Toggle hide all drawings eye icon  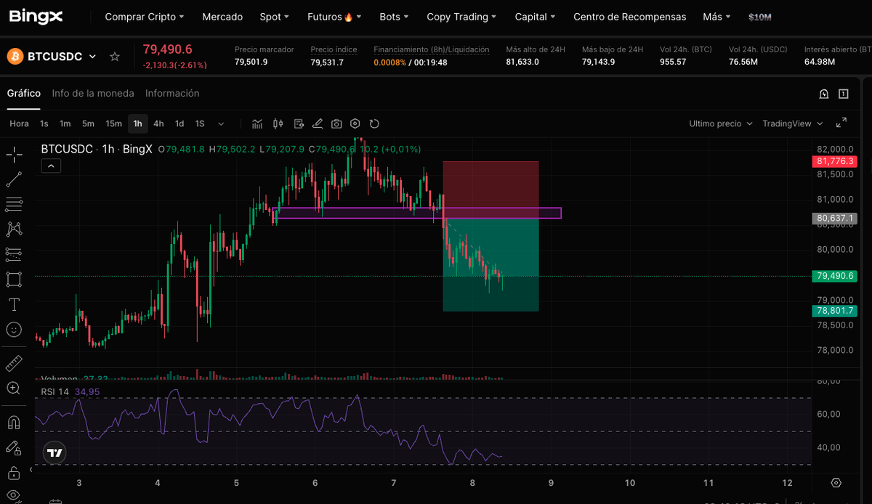[x=13, y=496]
